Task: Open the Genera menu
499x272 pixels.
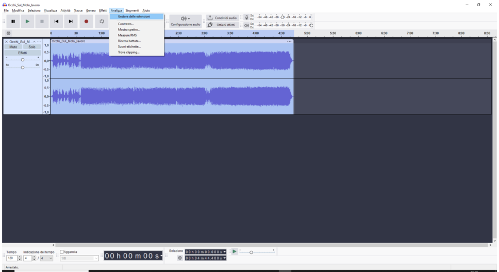Action: pos(91,10)
